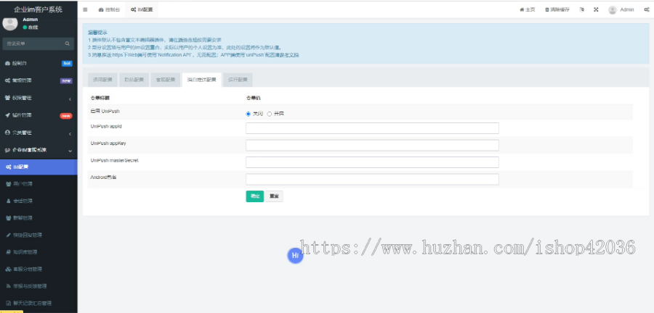The image size is (654, 313).
Task: Toggle the sidebar with the hamburger icon
Action: point(85,9)
